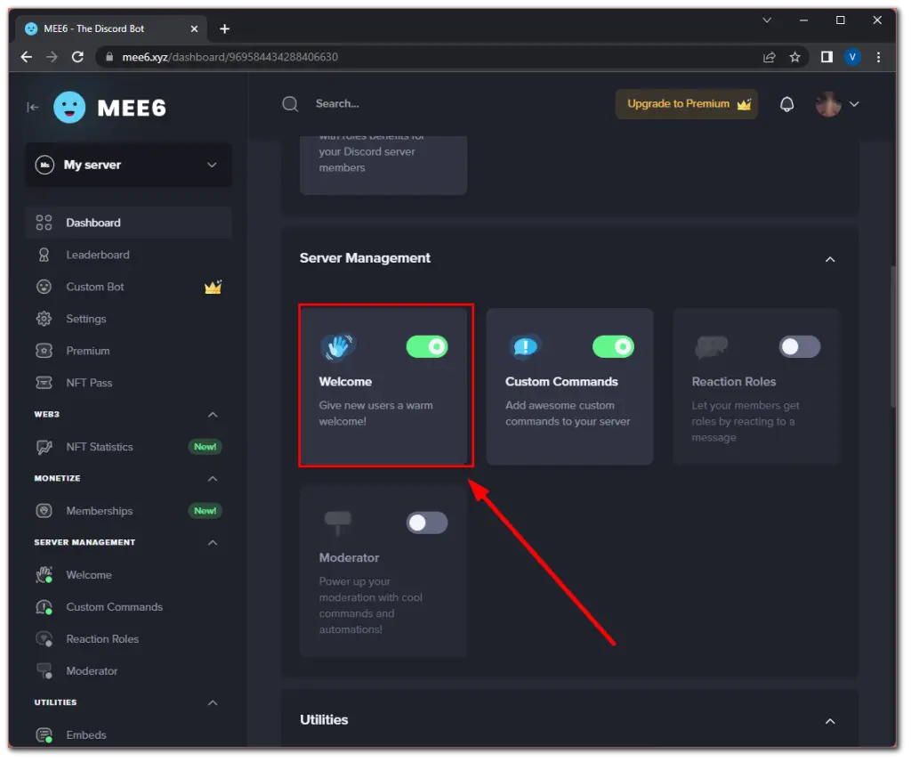
Task: Click the Upgrade to Premium button
Action: [686, 104]
